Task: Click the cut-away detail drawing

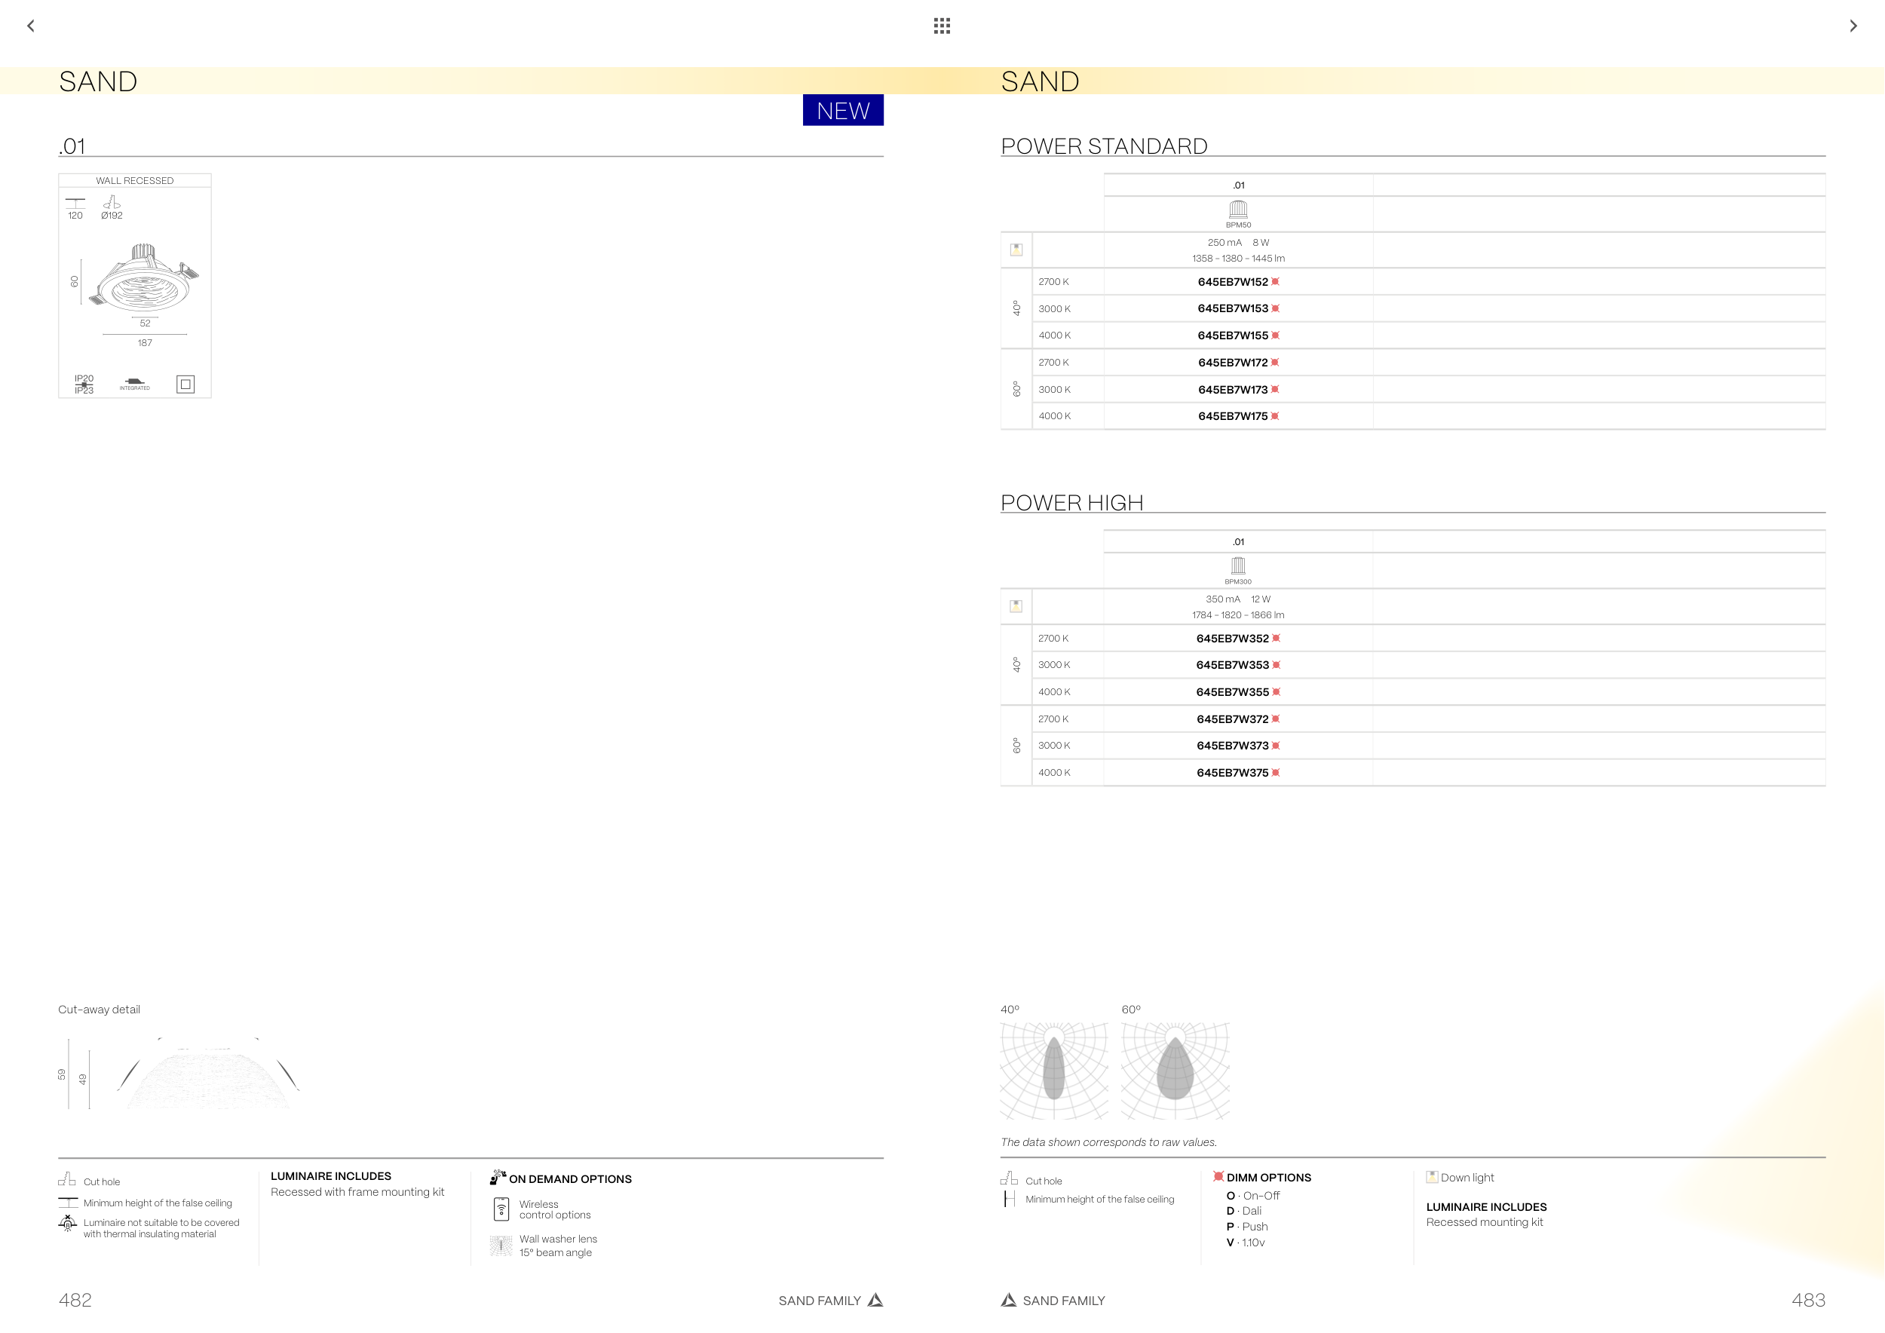Action: (210, 1075)
